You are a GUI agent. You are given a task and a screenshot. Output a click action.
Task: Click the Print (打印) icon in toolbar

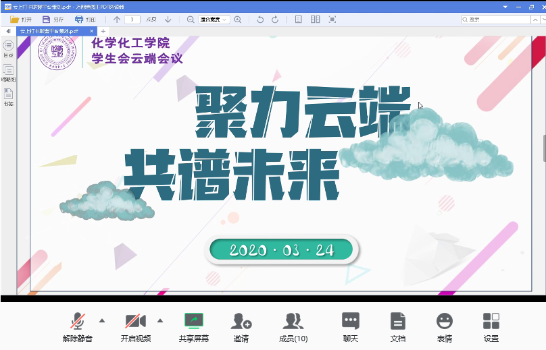(x=85, y=20)
